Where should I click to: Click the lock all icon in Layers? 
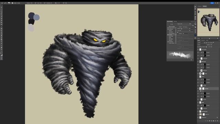click(x=206, y=47)
